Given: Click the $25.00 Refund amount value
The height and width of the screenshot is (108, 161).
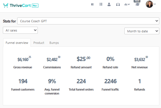Looking at the screenshot, I should pos(83,59).
